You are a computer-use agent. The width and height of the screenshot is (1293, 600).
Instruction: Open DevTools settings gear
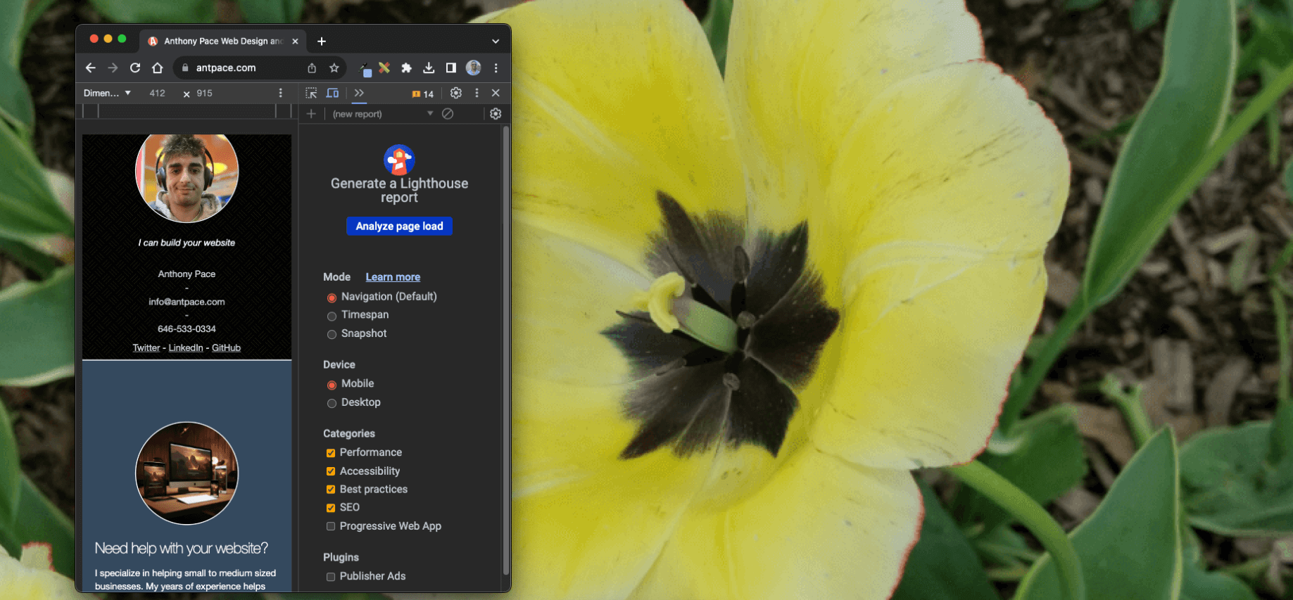pos(456,93)
